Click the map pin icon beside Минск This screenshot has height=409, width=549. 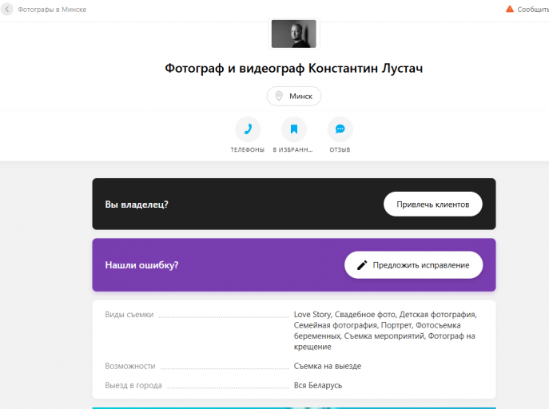(279, 96)
